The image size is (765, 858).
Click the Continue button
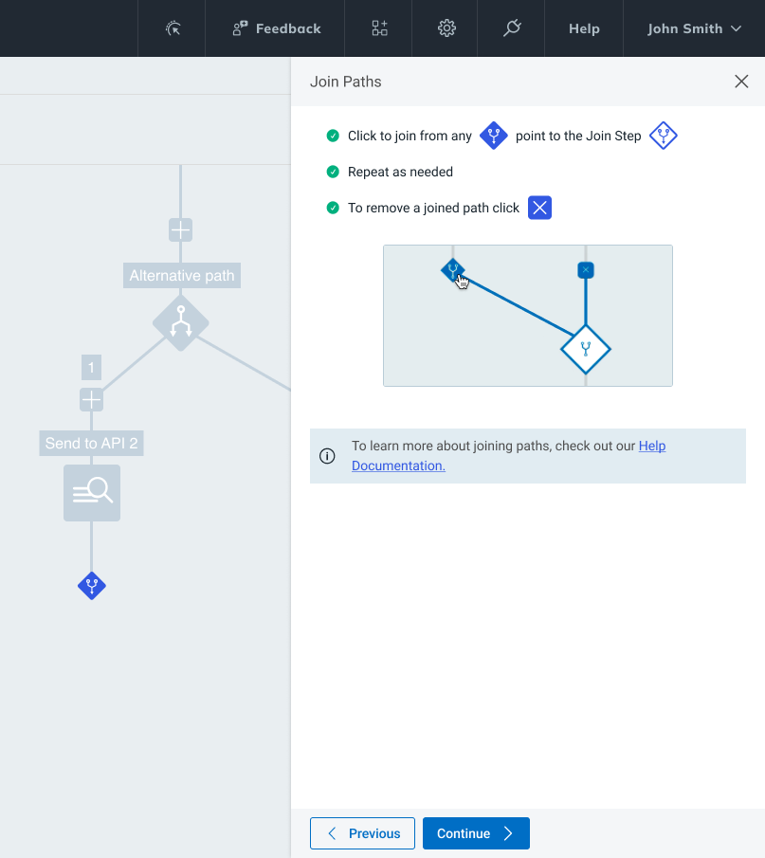click(476, 833)
